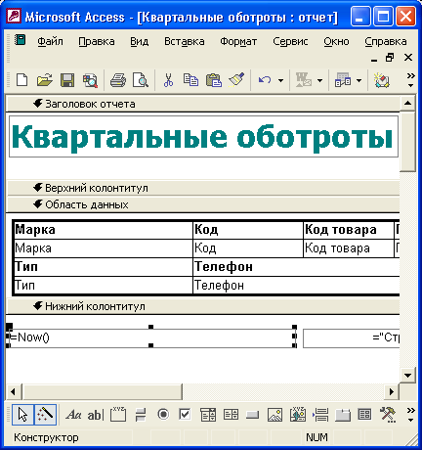Open the Сервис menu
Screen dimensions: 422x450
(x=290, y=41)
